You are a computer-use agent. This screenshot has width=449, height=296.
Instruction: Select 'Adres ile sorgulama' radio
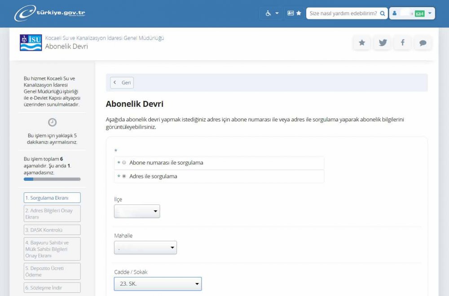coord(124,176)
